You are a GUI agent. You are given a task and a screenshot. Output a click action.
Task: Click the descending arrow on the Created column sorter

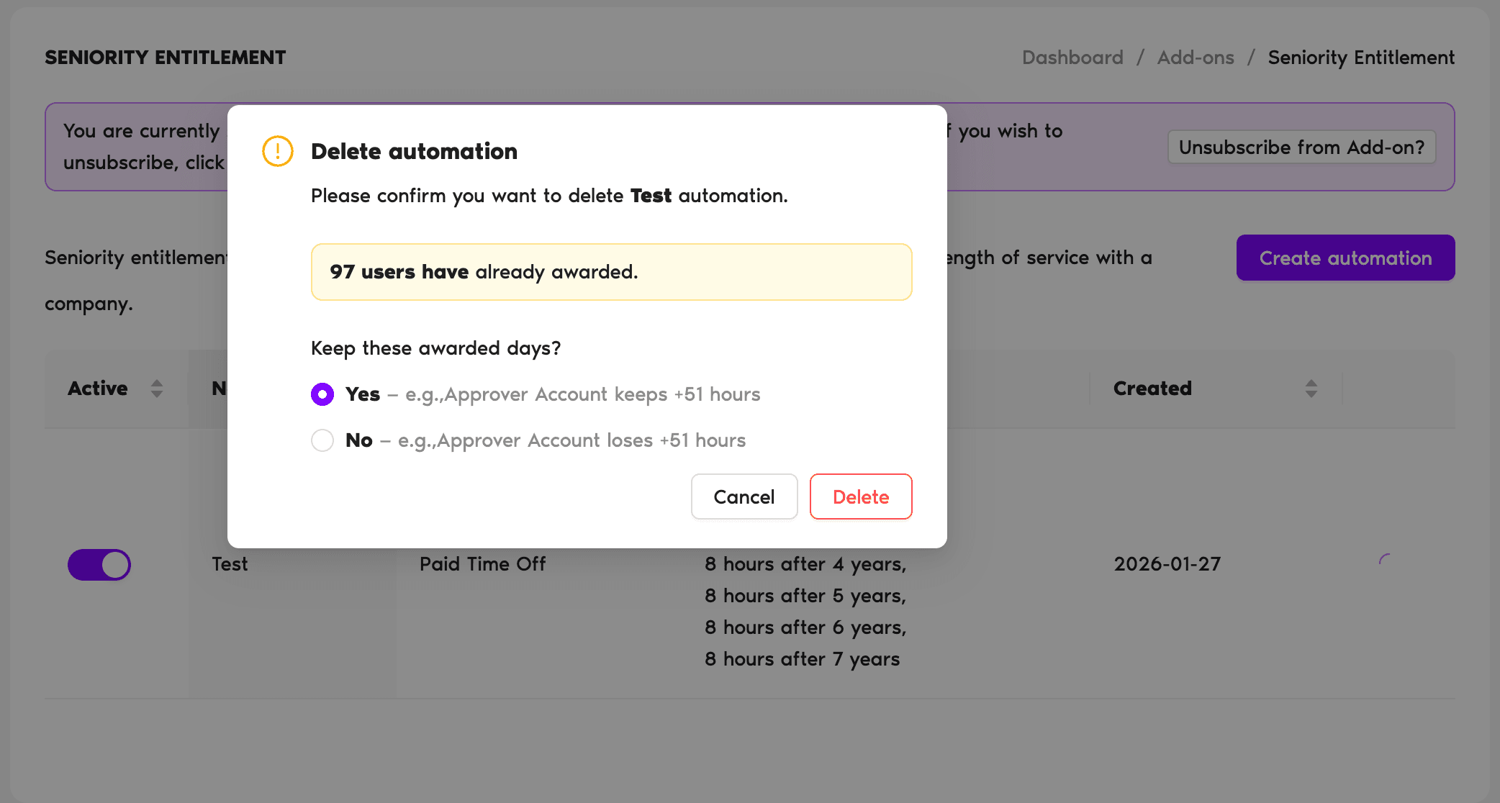click(1311, 394)
